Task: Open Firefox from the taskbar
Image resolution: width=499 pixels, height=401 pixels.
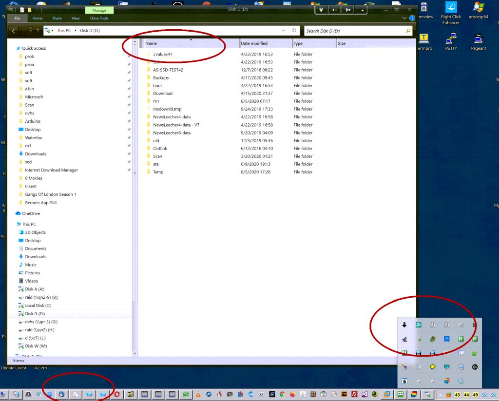Action: 292,395
